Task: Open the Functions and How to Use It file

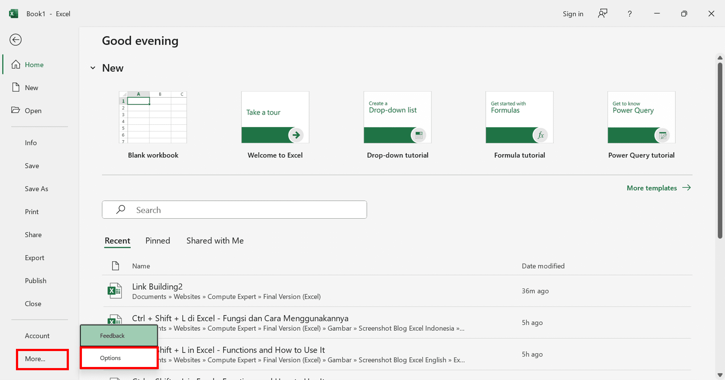Action: tap(397, 354)
